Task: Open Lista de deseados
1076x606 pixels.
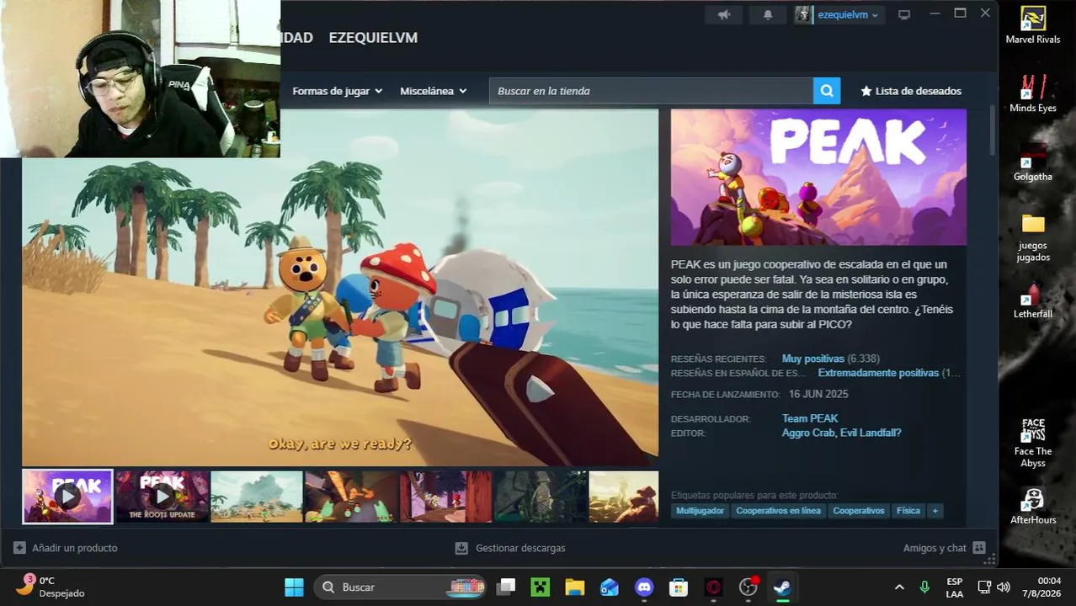Action: [910, 91]
